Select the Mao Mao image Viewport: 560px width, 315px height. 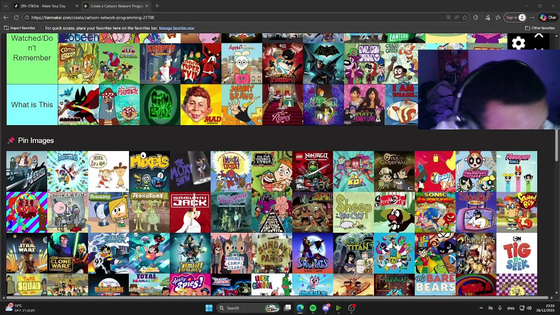coord(78,105)
